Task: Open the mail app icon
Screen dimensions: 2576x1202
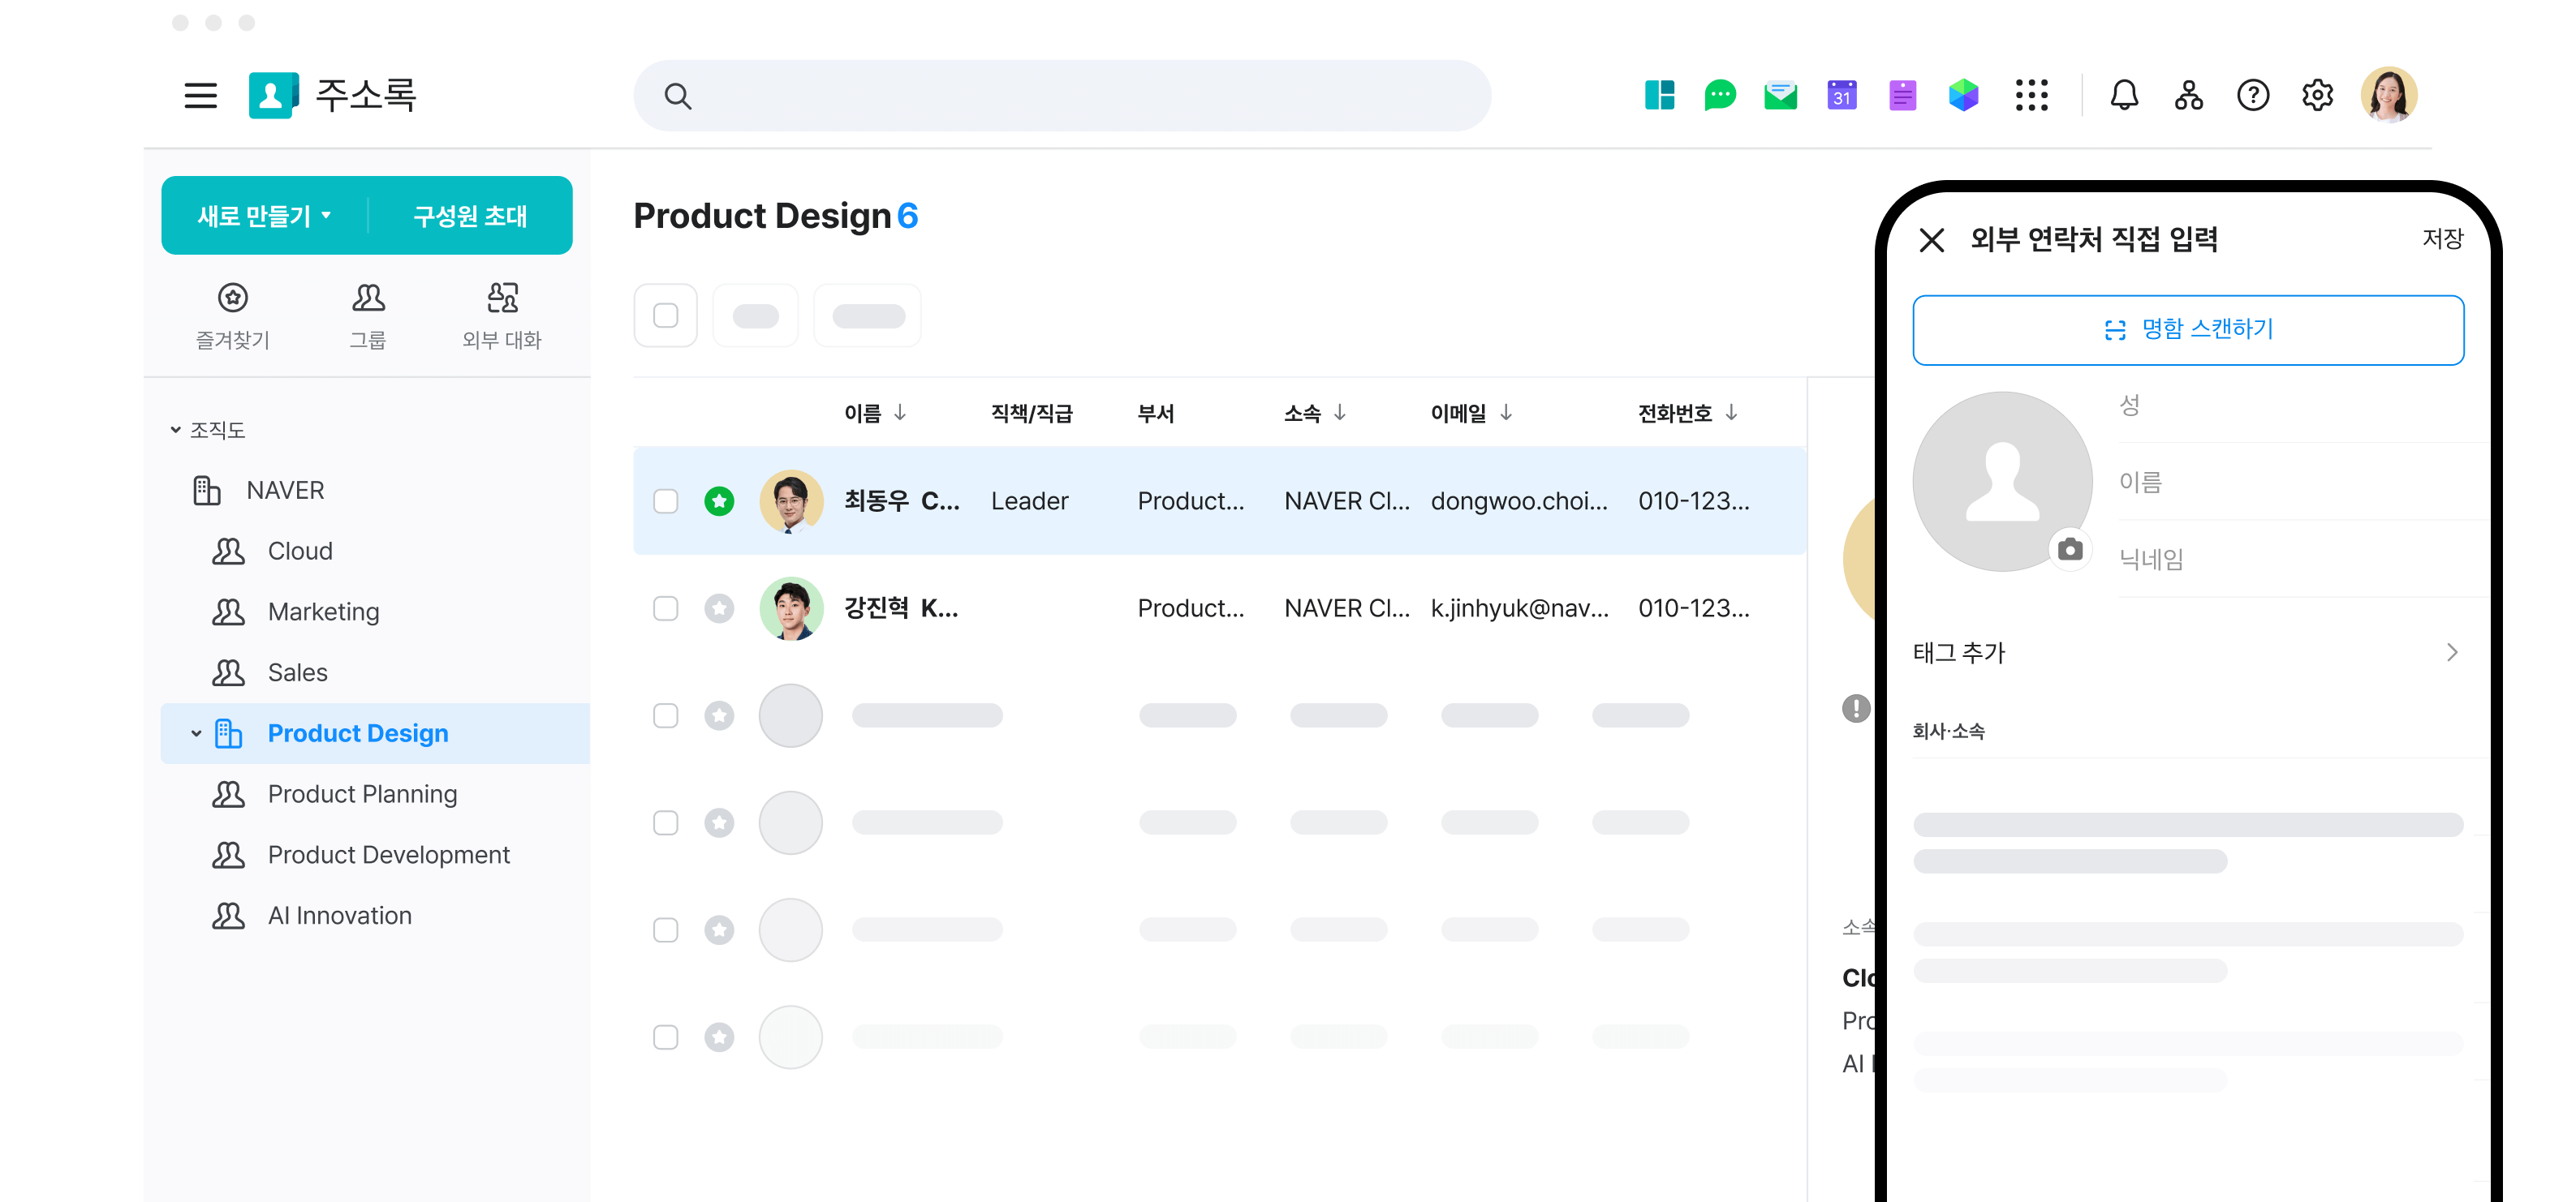Action: click(1780, 96)
